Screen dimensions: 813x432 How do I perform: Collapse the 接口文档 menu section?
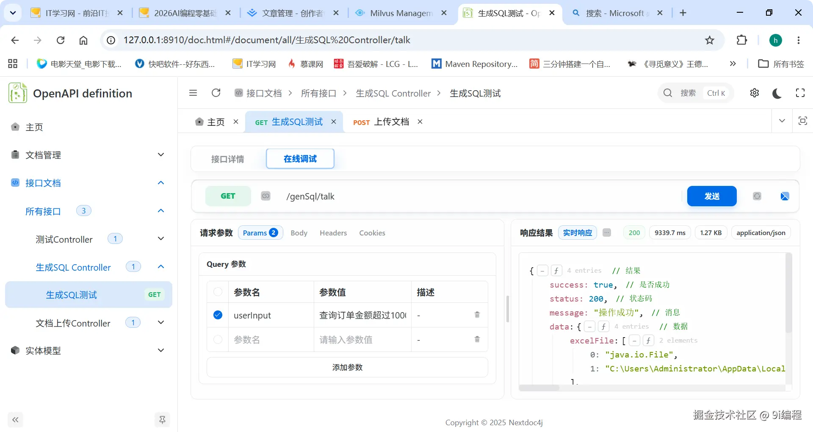click(x=161, y=183)
